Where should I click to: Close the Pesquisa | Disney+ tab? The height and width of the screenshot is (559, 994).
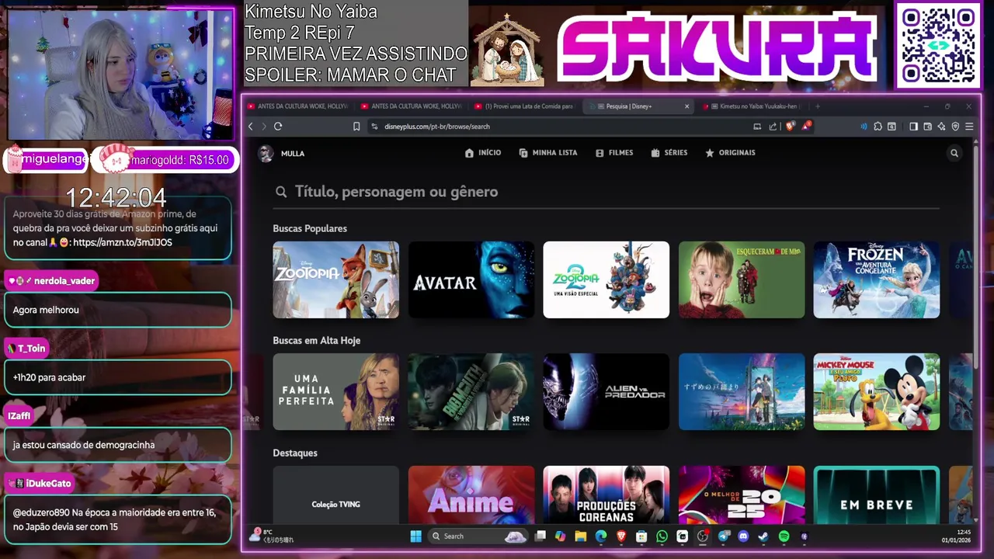[686, 106]
